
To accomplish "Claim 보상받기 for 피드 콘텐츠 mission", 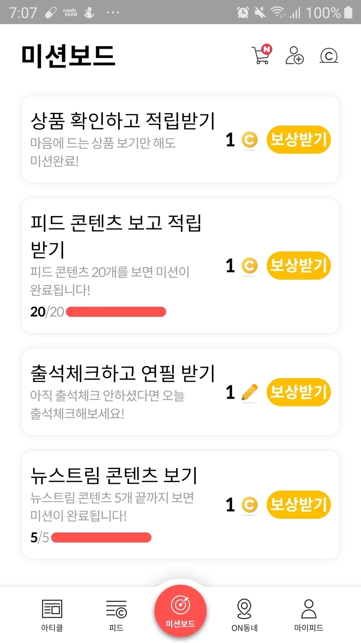I will [298, 265].
